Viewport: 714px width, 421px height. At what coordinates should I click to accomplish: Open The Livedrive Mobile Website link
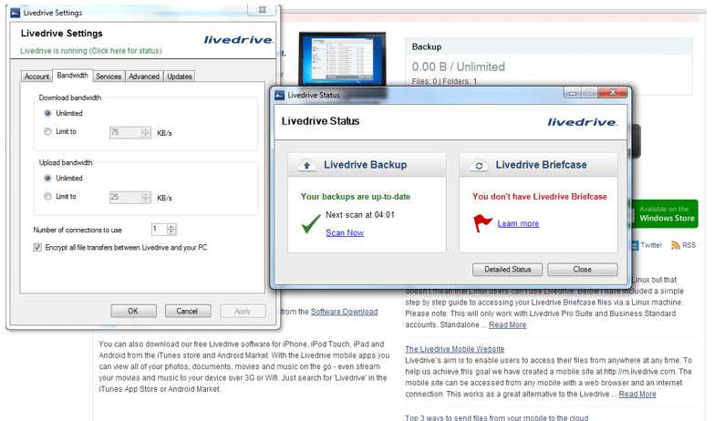pyautogui.click(x=454, y=349)
